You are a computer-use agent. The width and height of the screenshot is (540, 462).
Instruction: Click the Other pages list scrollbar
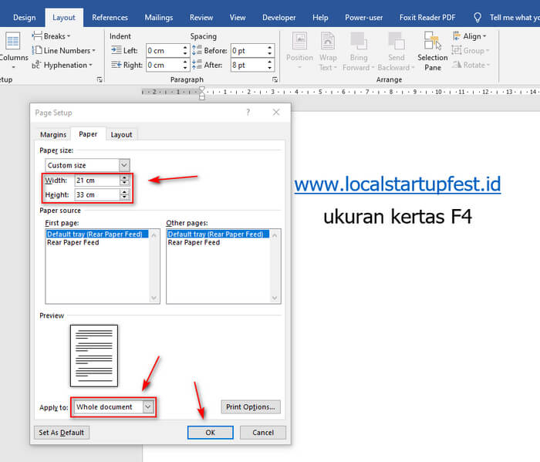click(x=275, y=266)
